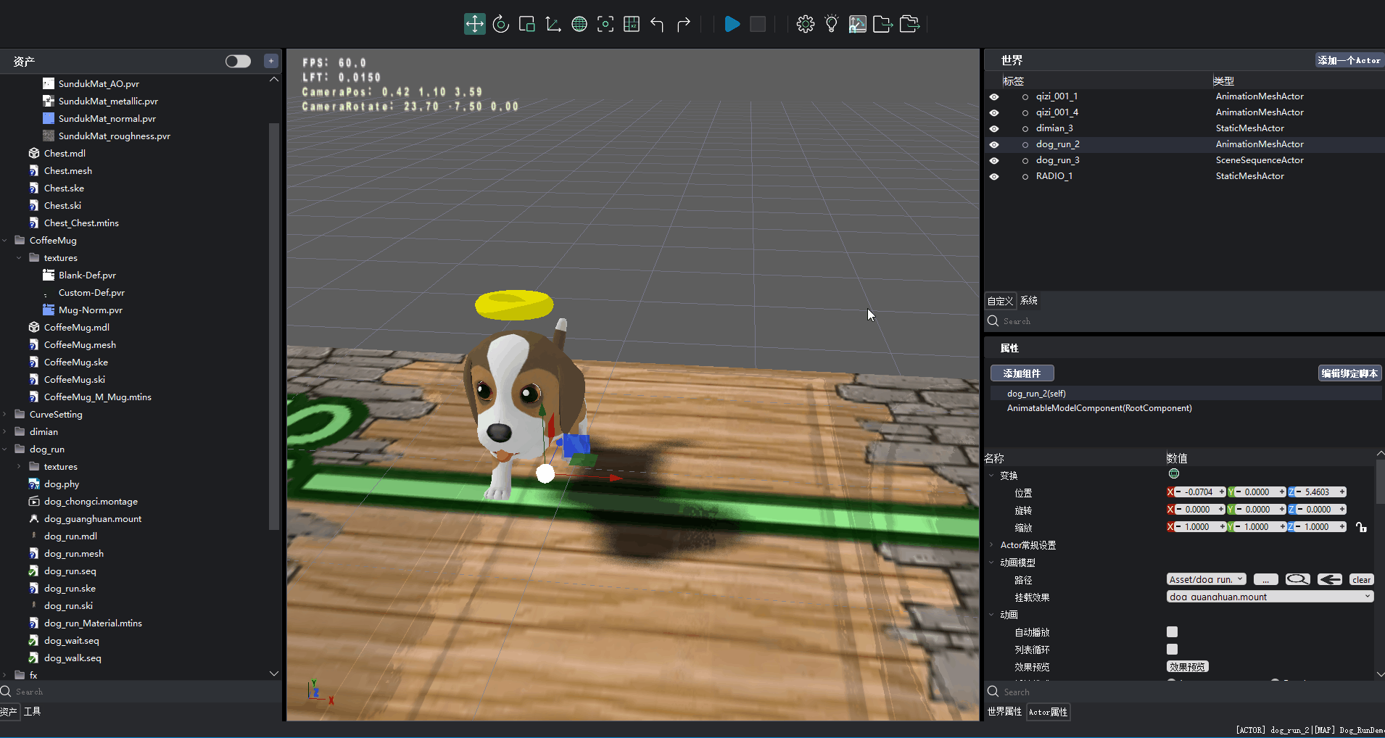Image resolution: width=1385 pixels, height=738 pixels.
Task: Click the export single folder icon
Action: pos(883,24)
